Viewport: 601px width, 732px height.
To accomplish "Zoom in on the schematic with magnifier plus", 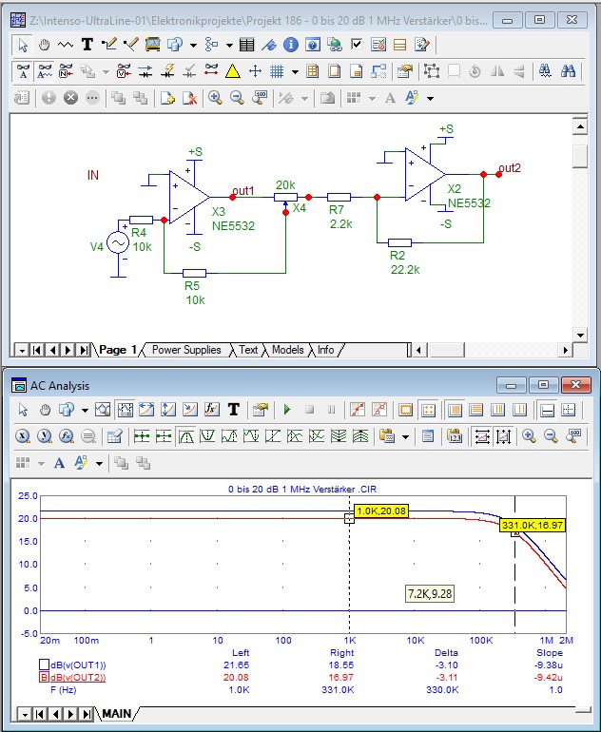I will (215, 98).
